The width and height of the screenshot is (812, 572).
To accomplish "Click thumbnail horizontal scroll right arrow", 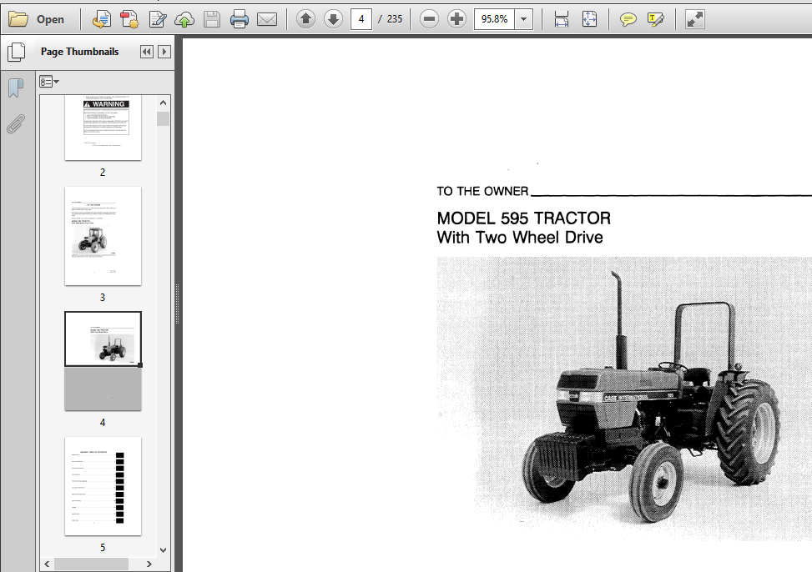I will point(149,564).
